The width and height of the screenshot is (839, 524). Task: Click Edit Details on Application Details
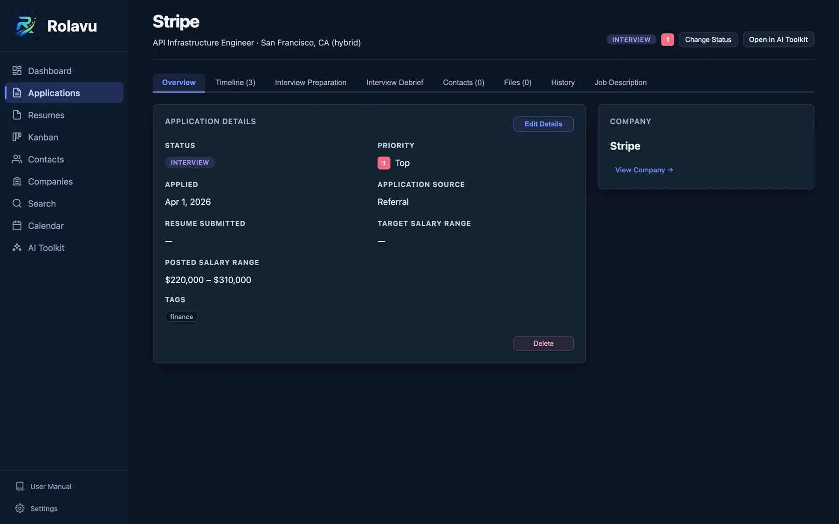543,124
